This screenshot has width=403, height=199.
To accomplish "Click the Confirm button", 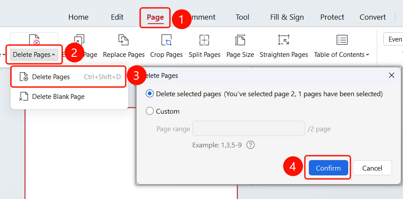I will 328,168.
